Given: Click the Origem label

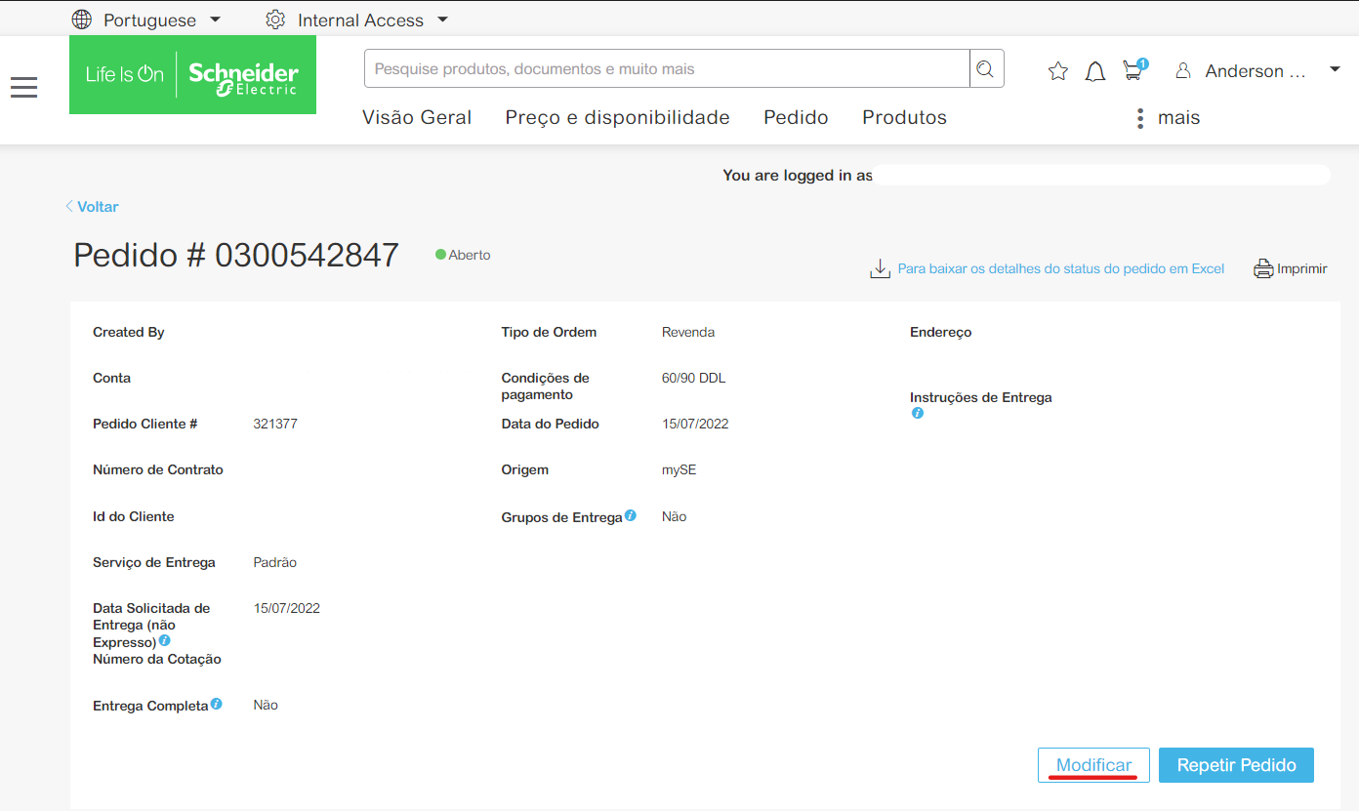Looking at the screenshot, I should [x=524, y=469].
